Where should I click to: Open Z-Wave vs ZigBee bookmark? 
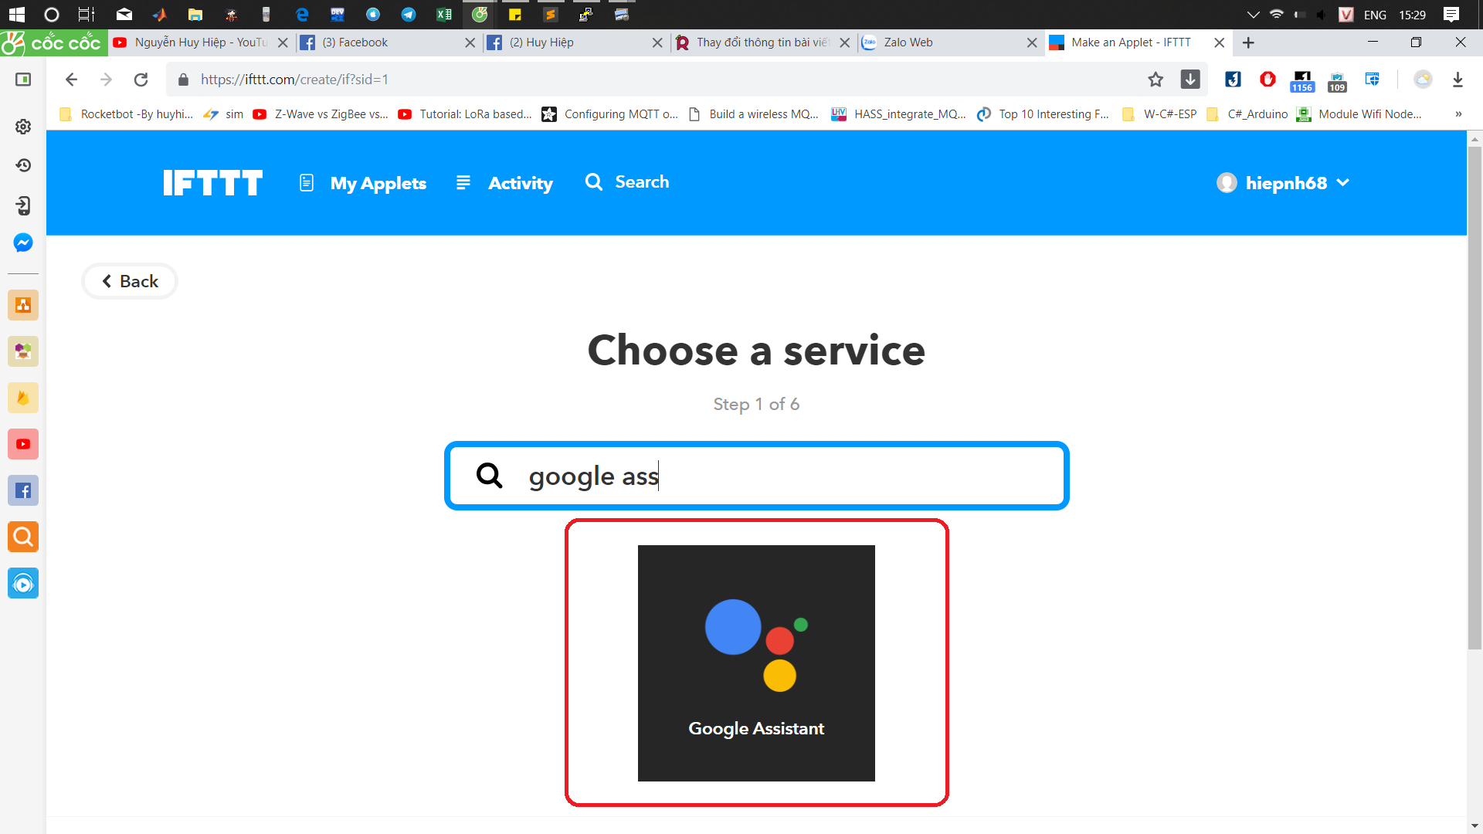(321, 114)
